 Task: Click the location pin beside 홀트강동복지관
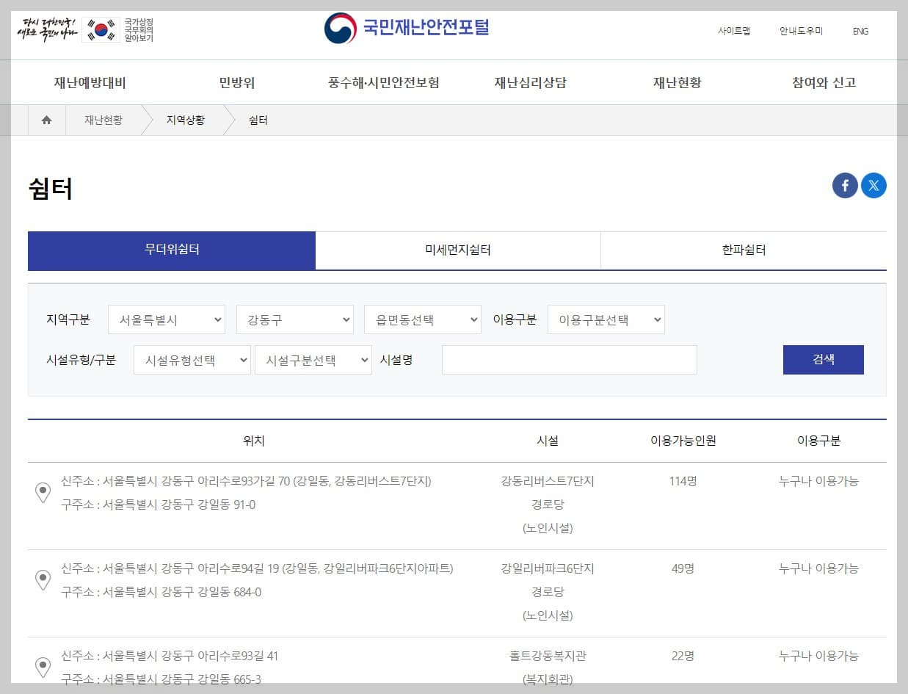pyautogui.click(x=43, y=667)
